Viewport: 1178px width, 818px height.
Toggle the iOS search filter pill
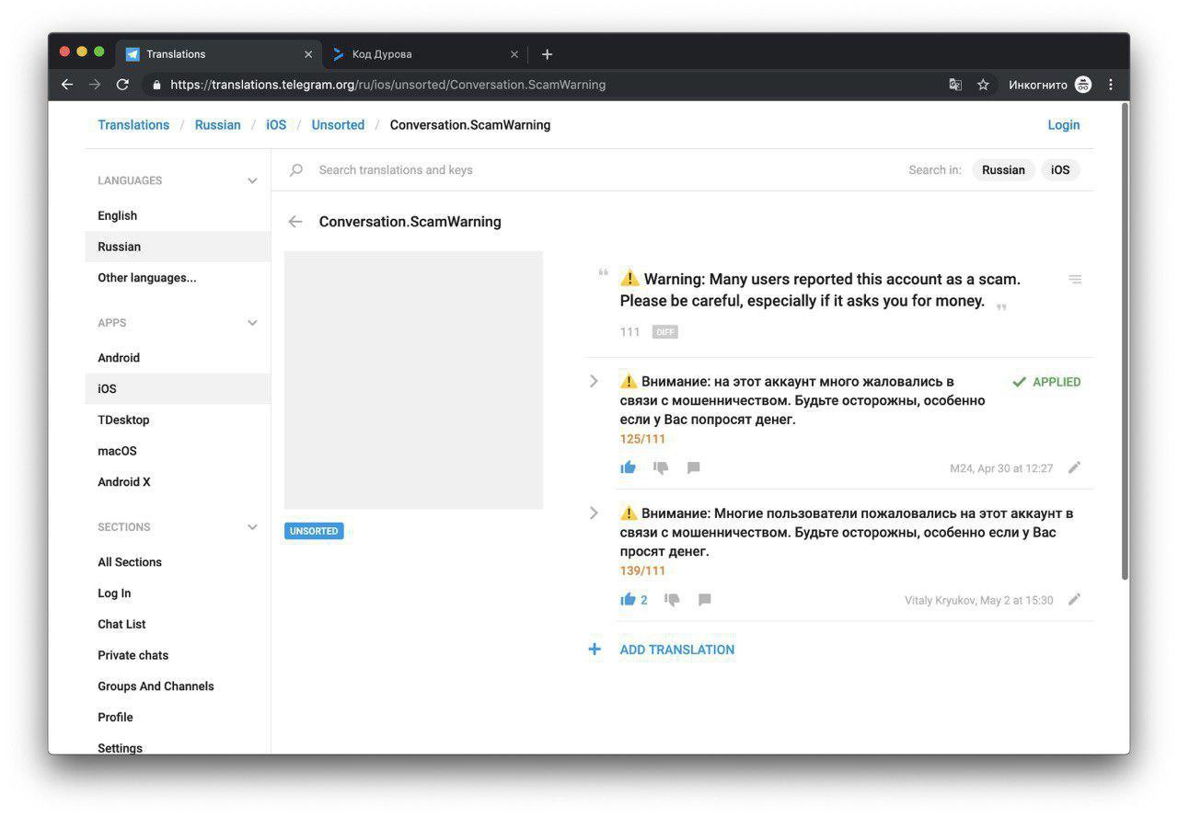click(x=1060, y=170)
